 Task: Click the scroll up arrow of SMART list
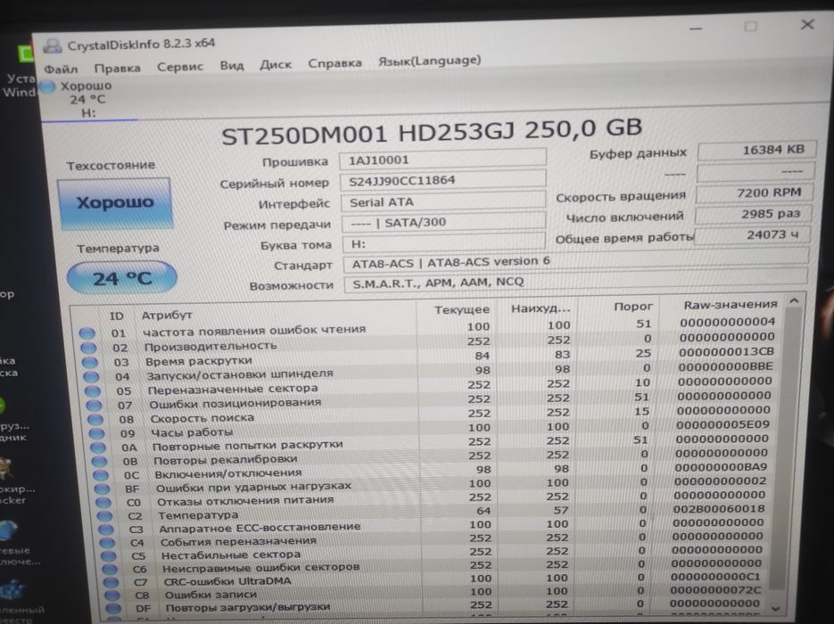794,301
